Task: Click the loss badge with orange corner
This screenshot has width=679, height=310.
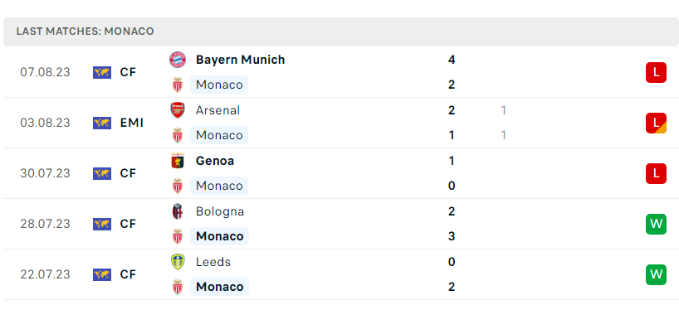Action: [656, 123]
